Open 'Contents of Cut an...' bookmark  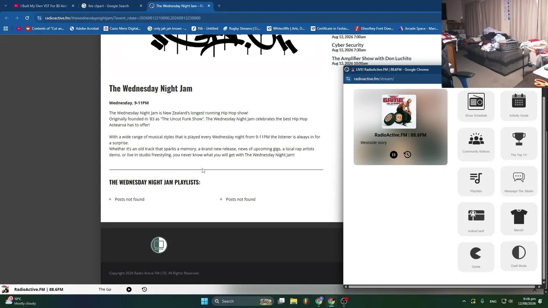45,29
